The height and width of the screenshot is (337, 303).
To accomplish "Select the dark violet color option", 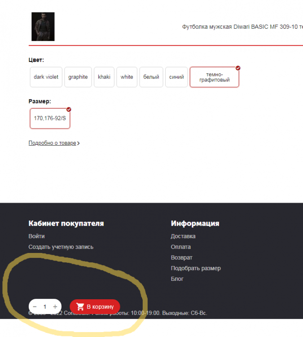I will pyautogui.click(x=46, y=77).
